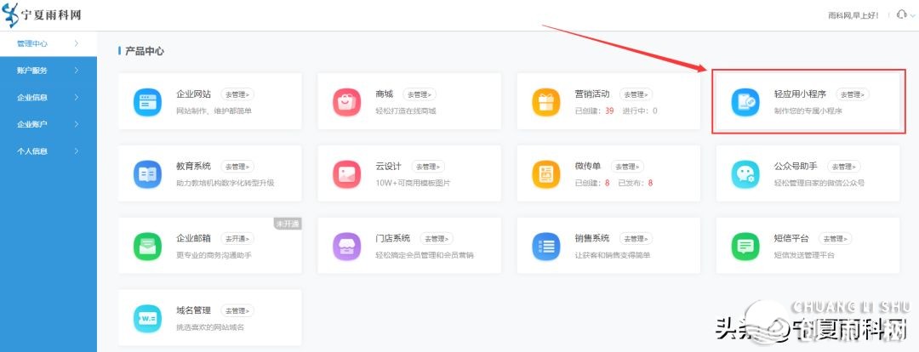Click the 宁夏雨科网 logo at top left
Image resolution: width=919 pixels, height=352 pixels.
43,14
